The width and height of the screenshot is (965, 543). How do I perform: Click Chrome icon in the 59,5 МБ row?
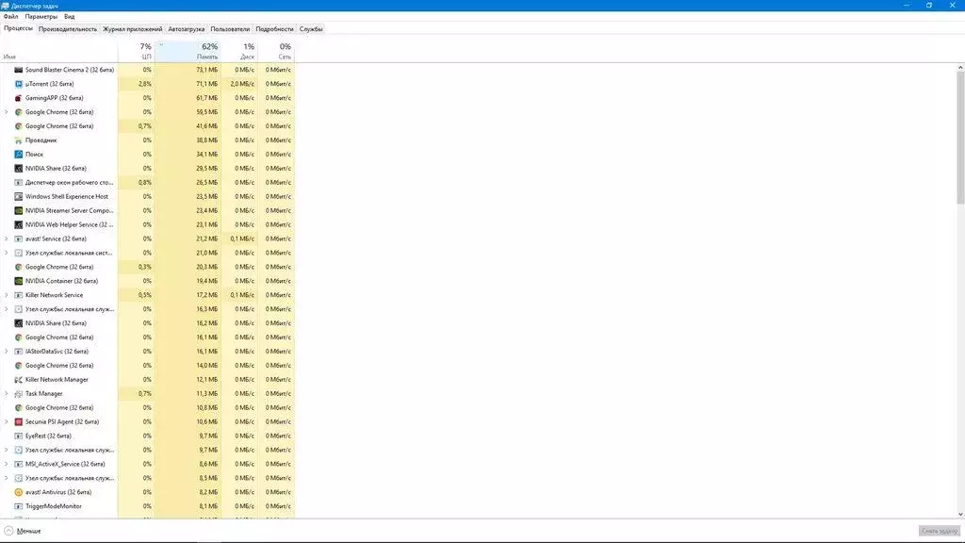19,112
